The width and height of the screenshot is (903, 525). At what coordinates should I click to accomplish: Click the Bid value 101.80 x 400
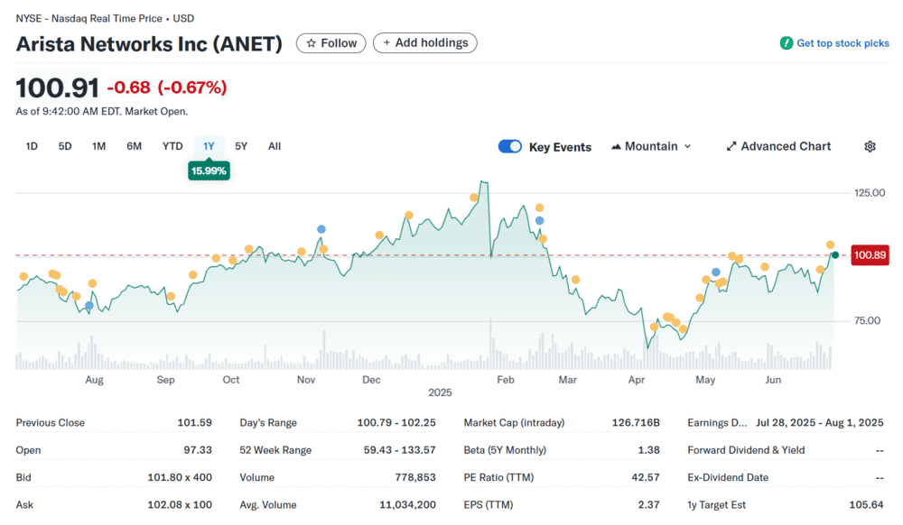pyautogui.click(x=180, y=477)
